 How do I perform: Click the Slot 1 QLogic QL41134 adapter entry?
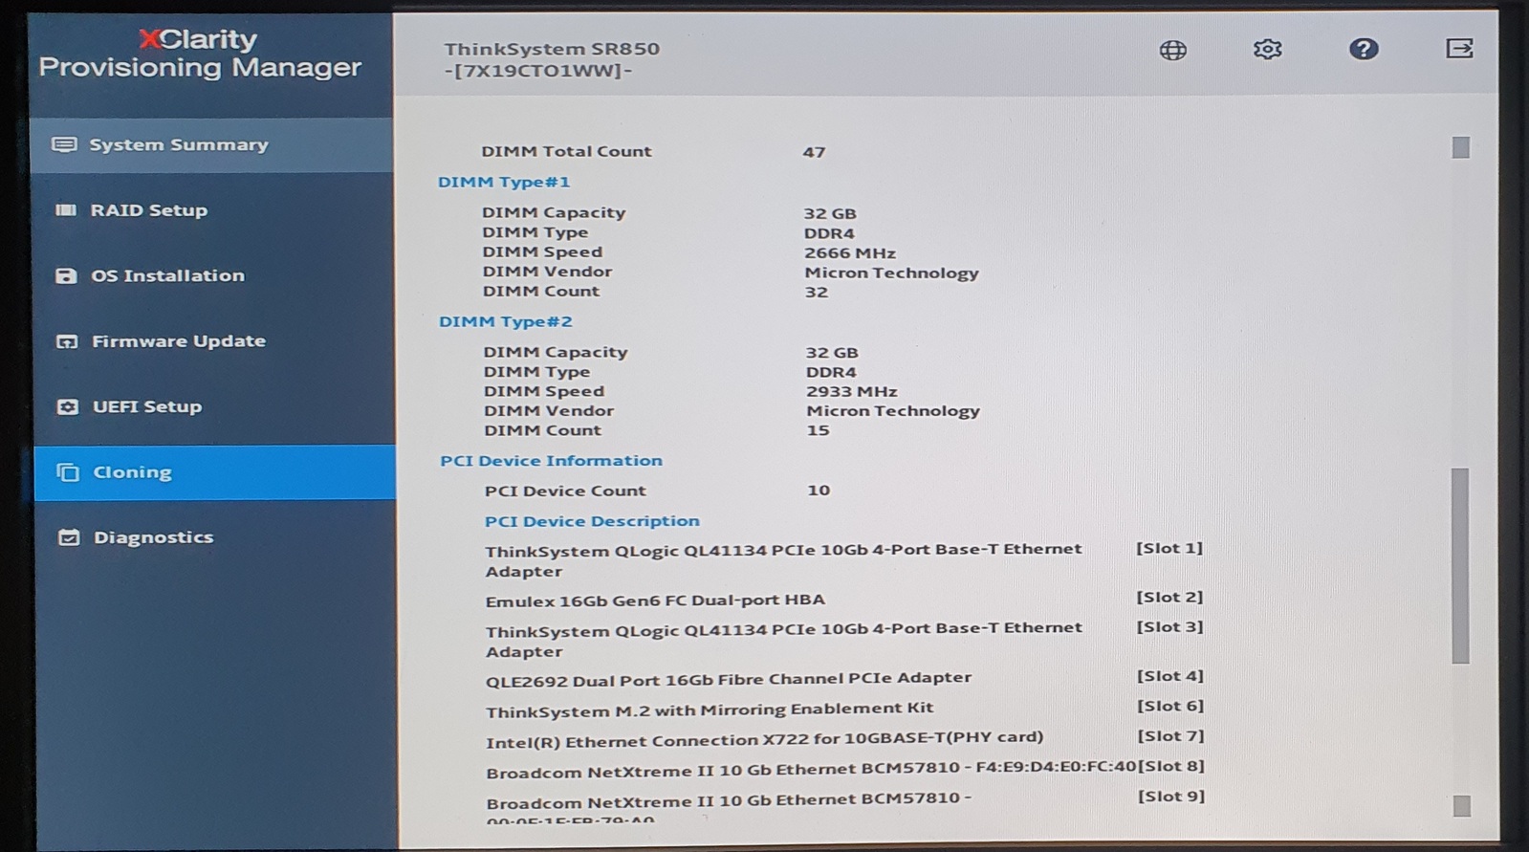(783, 560)
